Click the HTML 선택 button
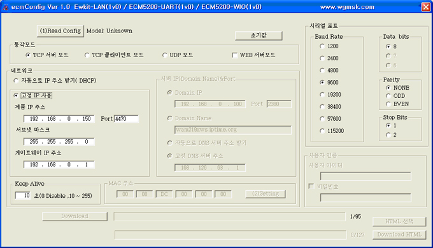Screen dimensions: 433x248 click(x=399, y=221)
